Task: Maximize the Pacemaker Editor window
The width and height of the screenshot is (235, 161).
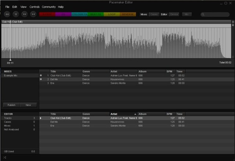Action: tap(226, 3)
